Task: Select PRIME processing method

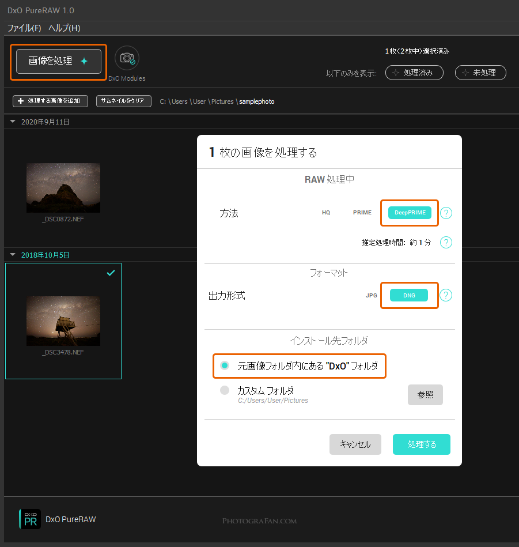Action: tap(362, 213)
